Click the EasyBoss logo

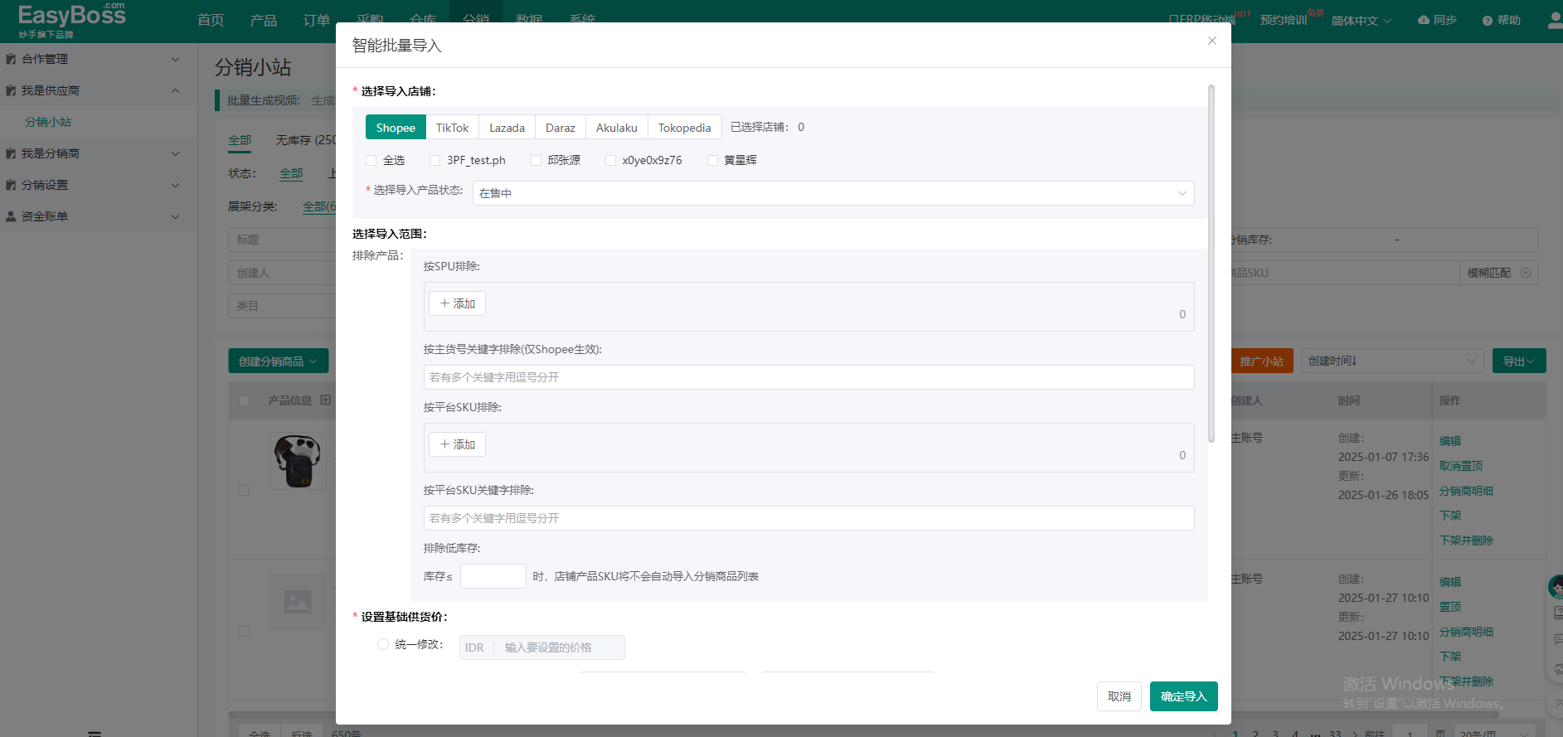71,20
